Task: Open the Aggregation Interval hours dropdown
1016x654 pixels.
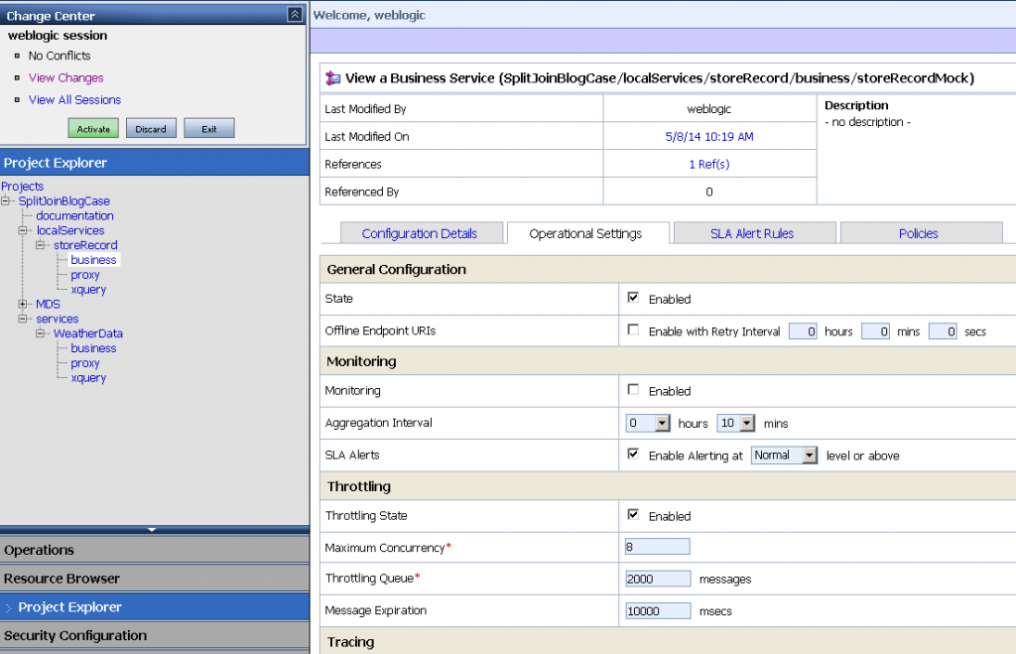Action: click(x=662, y=423)
